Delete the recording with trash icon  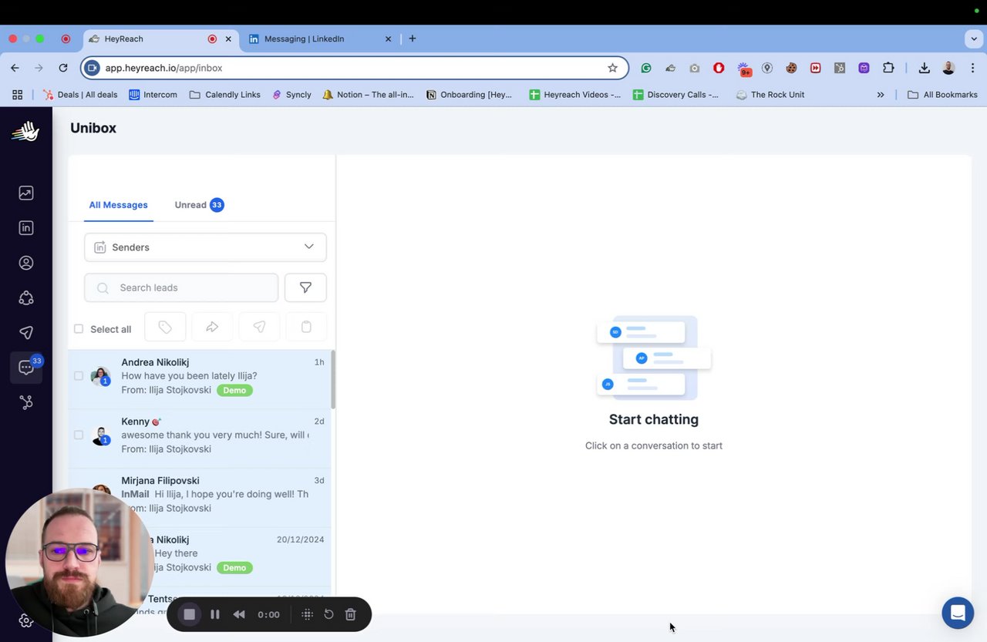coord(350,614)
